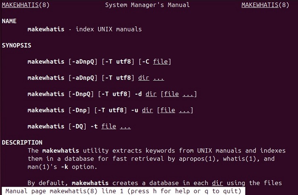
Task: Select the DESCRIPTION section heading
Action: click(x=22, y=143)
